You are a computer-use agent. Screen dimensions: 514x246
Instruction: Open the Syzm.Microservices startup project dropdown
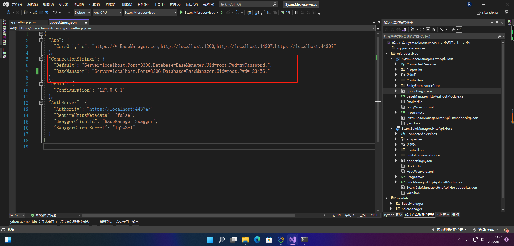tap(150, 13)
